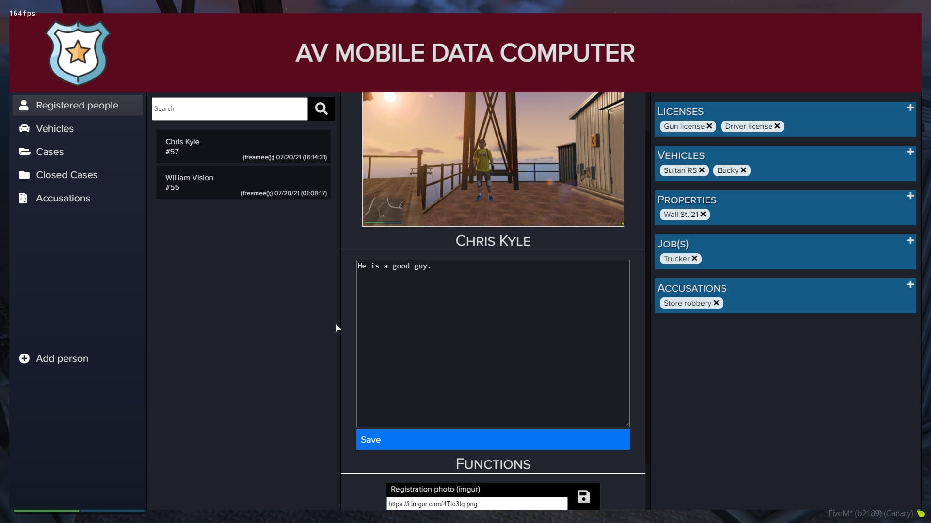
Task: Remove the Bucky vehicle tag
Action: 743,170
